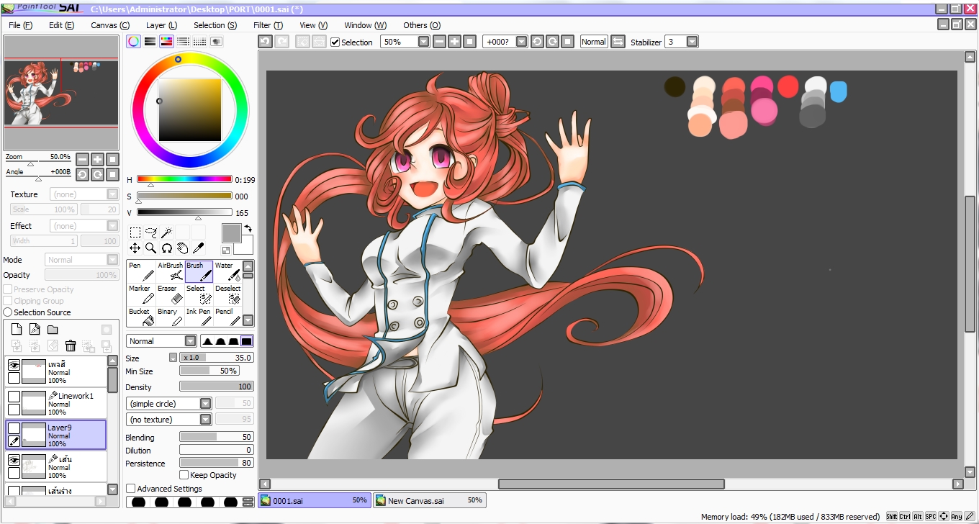The height and width of the screenshot is (524, 979).
Task: Hide the เส้น layer
Action: (14, 460)
